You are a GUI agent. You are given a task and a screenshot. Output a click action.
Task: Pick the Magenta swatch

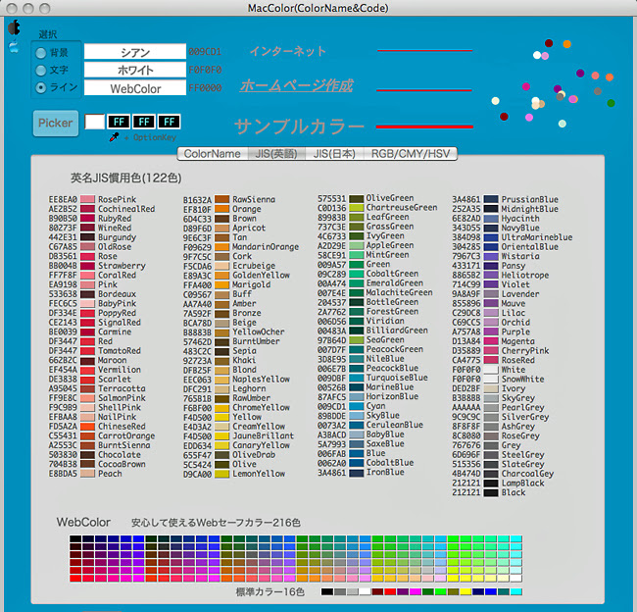coord(491,341)
